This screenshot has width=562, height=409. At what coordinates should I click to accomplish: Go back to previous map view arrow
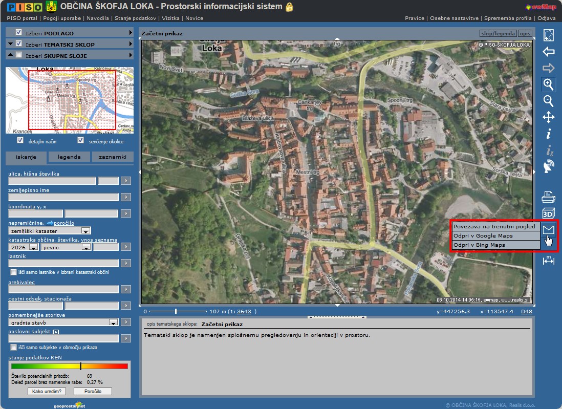tap(548, 52)
